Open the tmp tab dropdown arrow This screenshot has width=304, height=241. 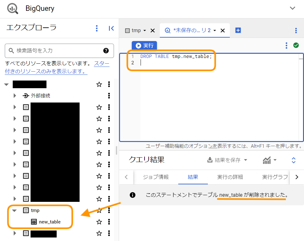pos(145,31)
